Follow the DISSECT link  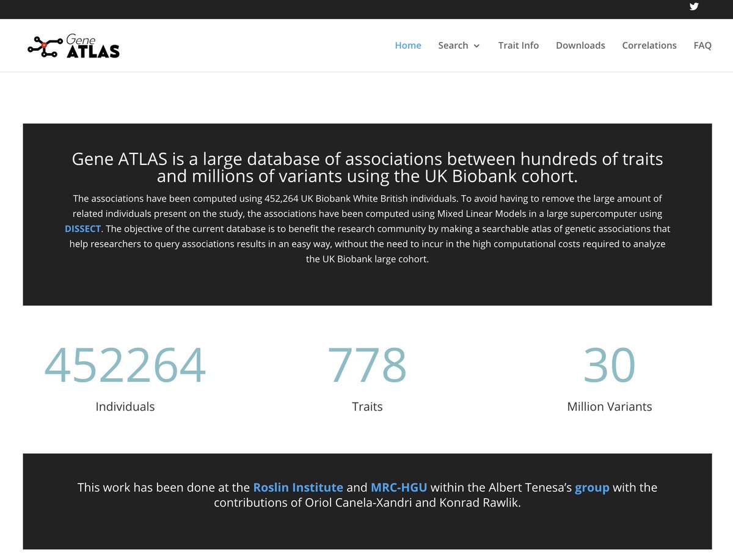coord(83,229)
